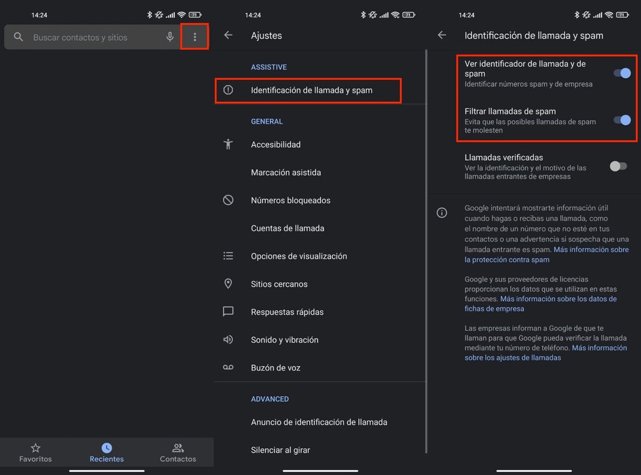Click the ADVANCED section header
Screen dimensions: 641x475
270,399
